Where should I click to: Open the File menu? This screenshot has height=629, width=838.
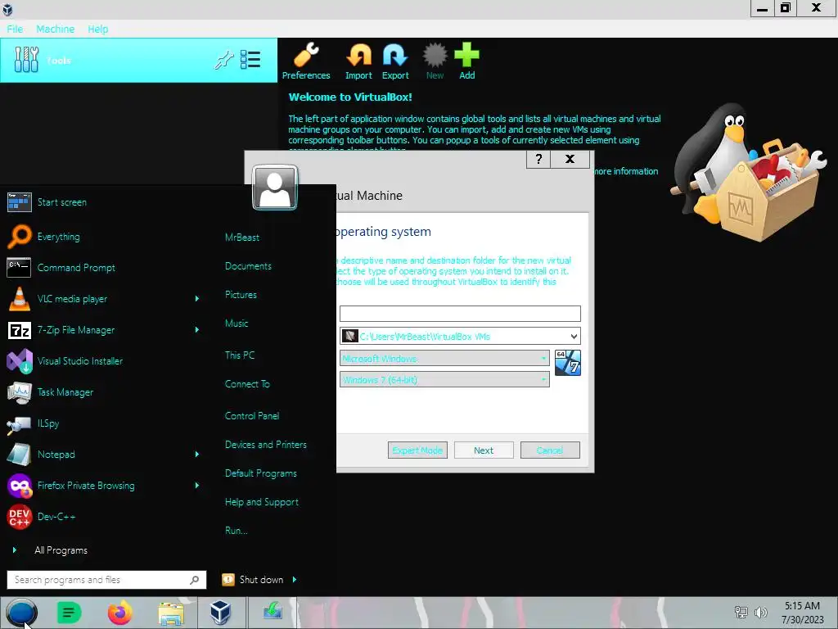[x=15, y=29]
